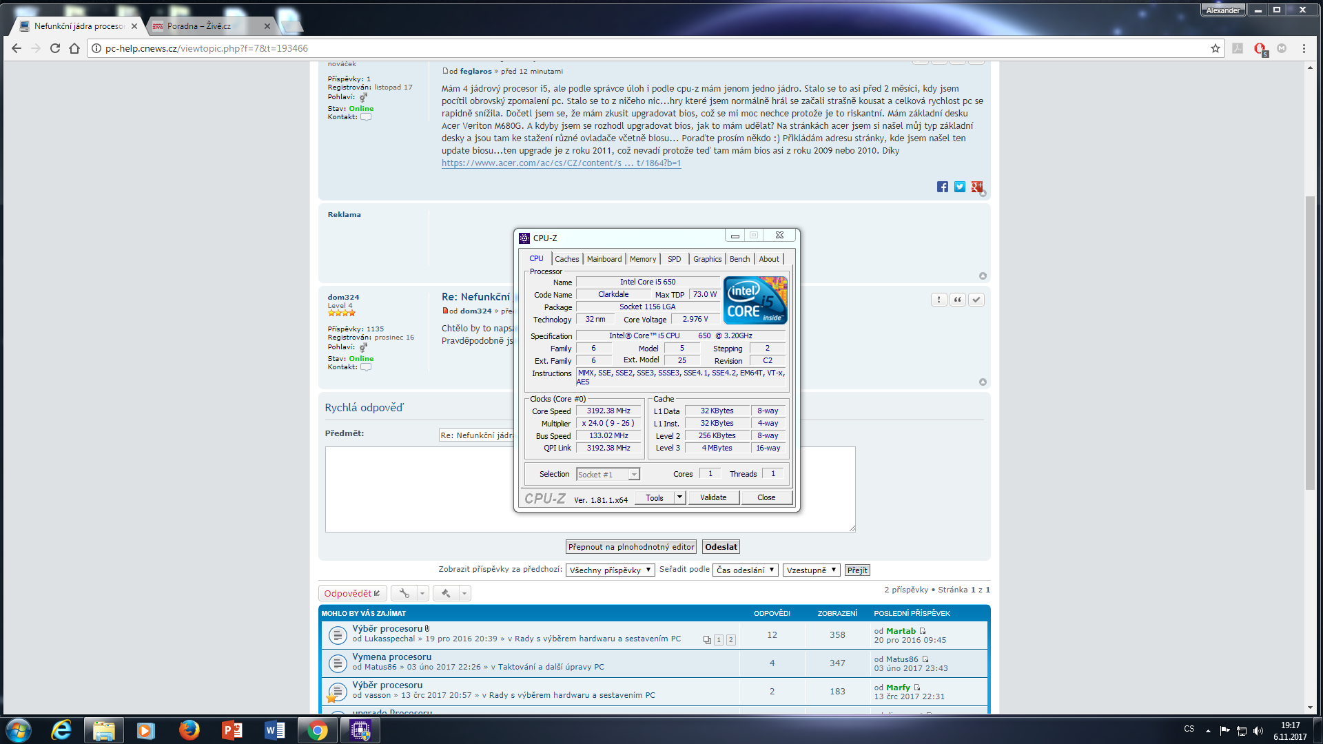
Task: Open the Vzestupně order dropdown
Action: [811, 570]
